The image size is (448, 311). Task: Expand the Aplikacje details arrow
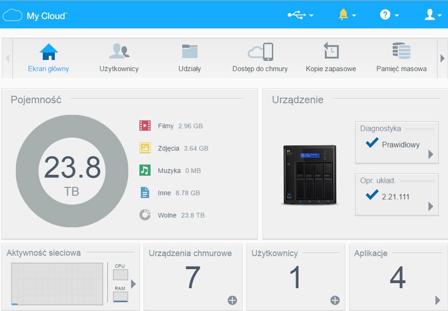pos(438,300)
